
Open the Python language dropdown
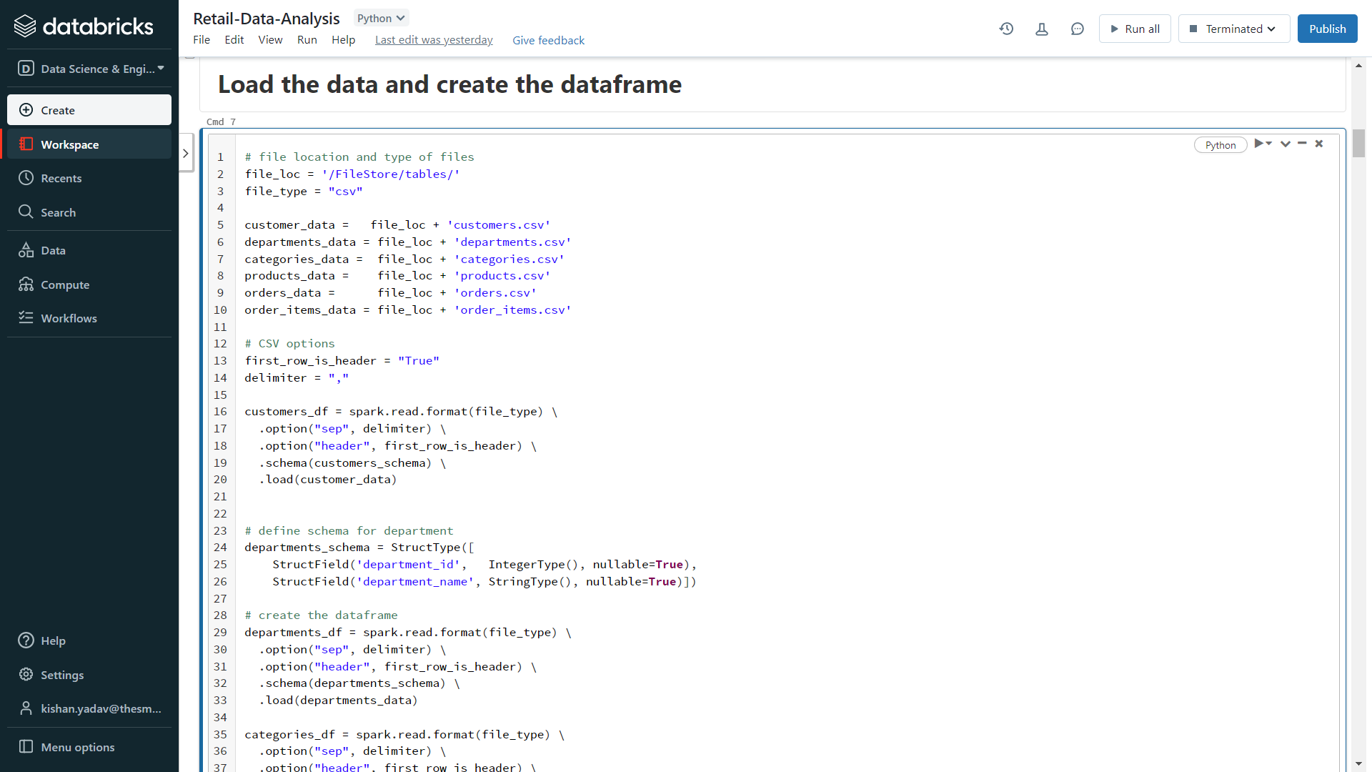381,18
